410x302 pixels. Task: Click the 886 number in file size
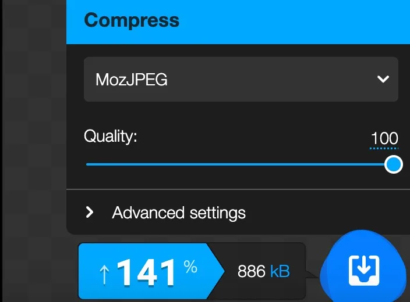(x=252, y=271)
